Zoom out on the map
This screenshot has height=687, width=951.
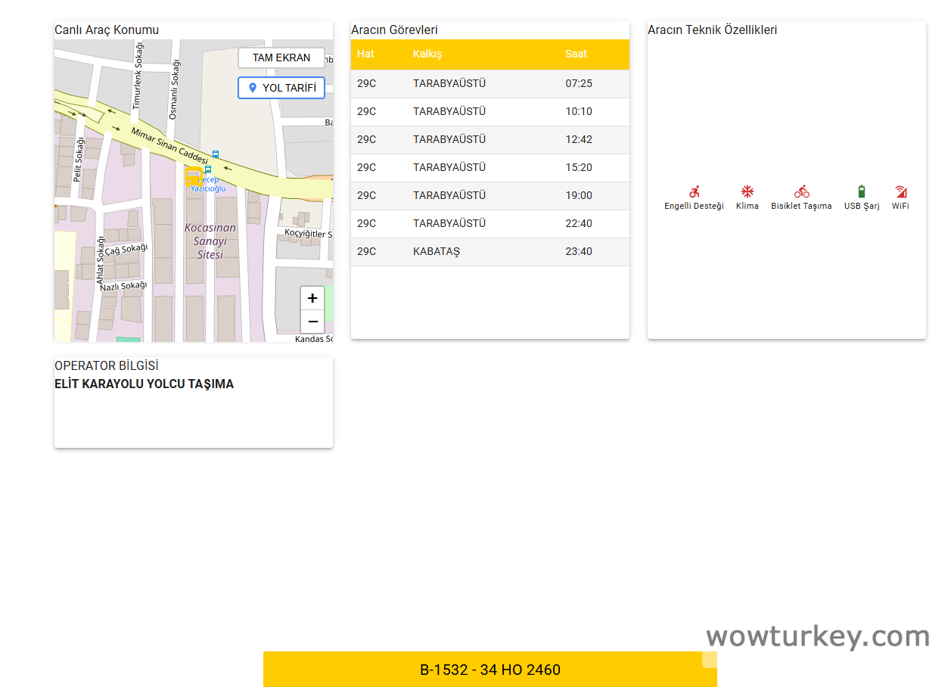pos(312,322)
